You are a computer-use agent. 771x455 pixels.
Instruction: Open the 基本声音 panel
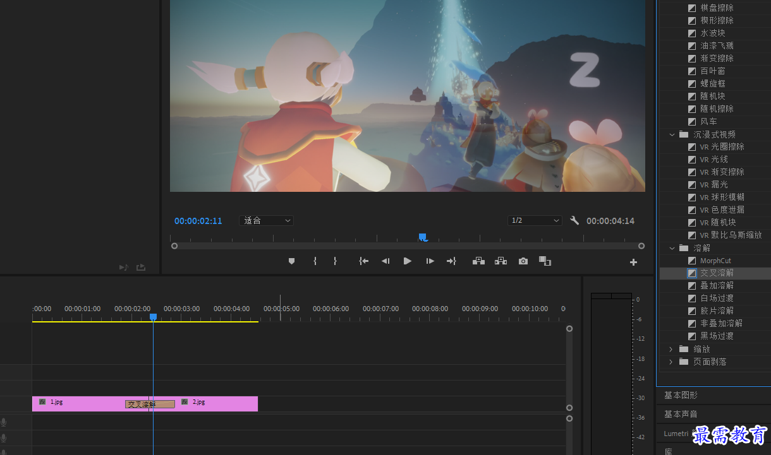coord(681,414)
